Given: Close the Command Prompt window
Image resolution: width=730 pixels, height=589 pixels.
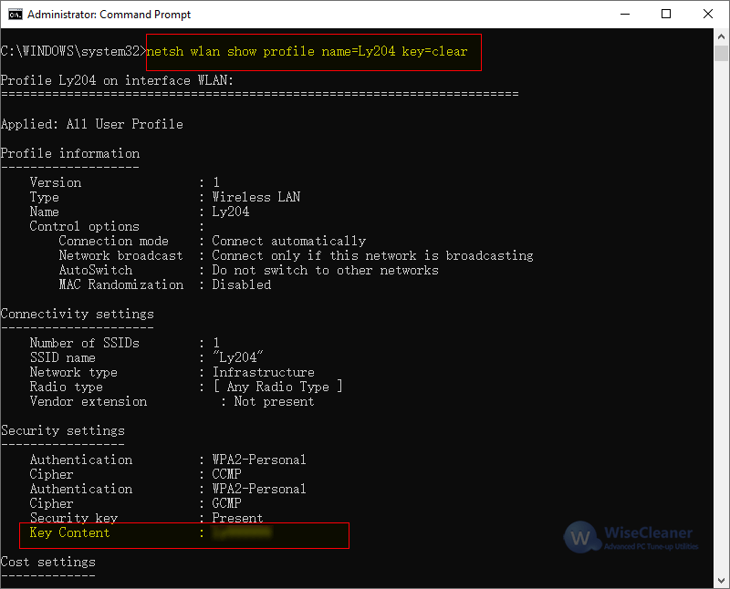Looking at the screenshot, I should 708,14.
